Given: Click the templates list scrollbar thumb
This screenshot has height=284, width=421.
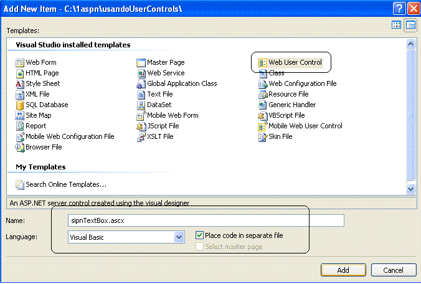Looking at the screenshot, I should pyautogui.click(x=410, y=115).
